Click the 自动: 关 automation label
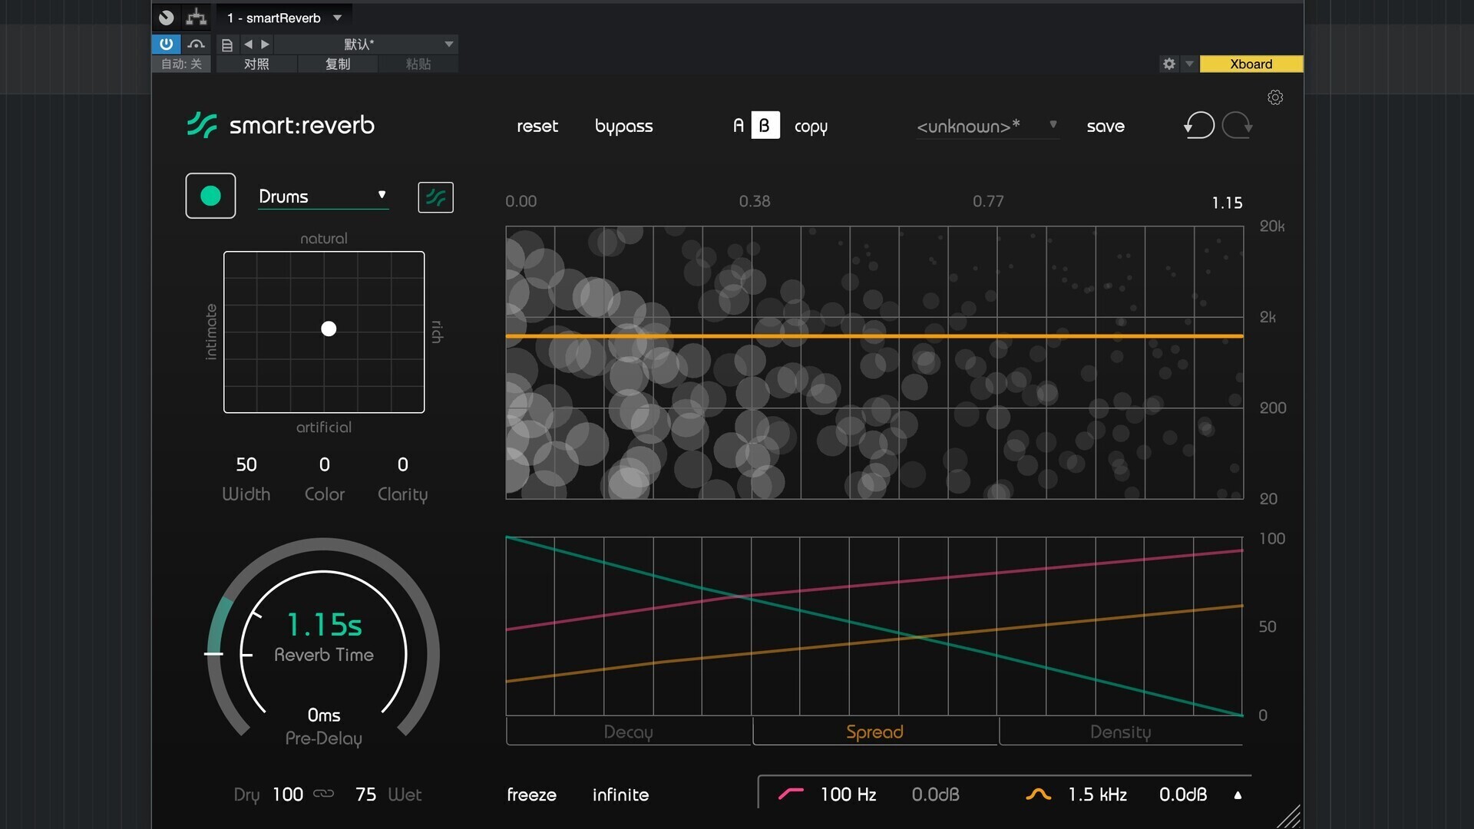Image resolution: width=1474 pixels, height=829 pixels. tap(181, 64)
